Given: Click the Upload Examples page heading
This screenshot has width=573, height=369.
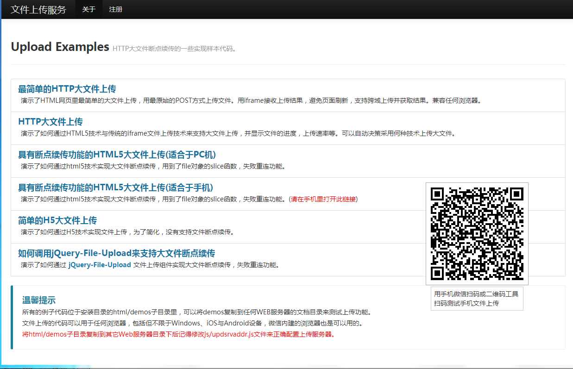Looking at the screenshot, I should tap(60, 47).
